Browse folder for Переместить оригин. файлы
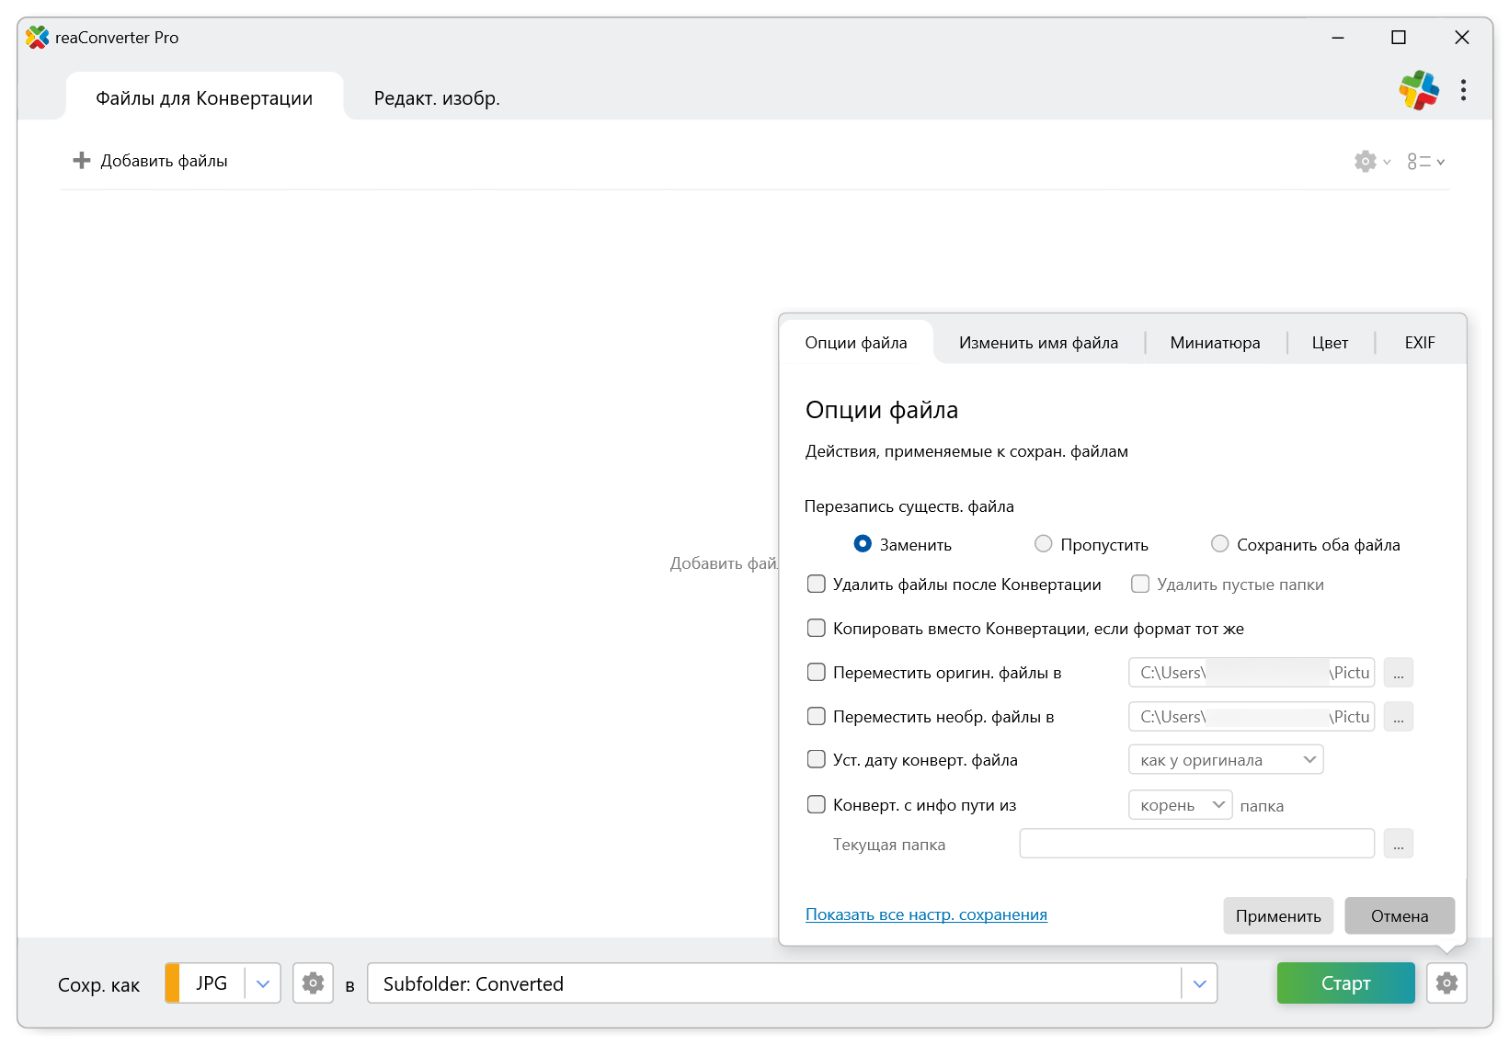The width and height of the screenshot is (1509, 1045). (1398, 673)
